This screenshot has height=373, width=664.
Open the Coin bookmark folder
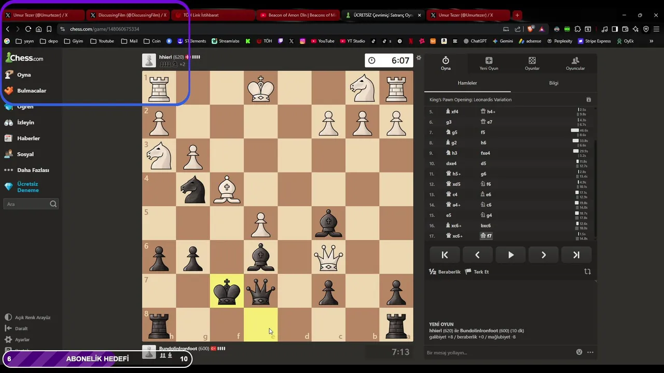coord(152,41)
